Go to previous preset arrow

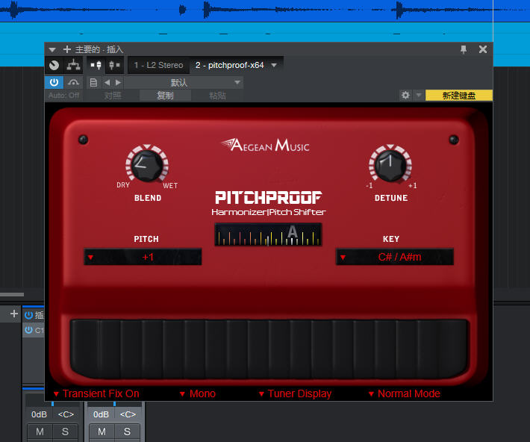tap(107, 83)
